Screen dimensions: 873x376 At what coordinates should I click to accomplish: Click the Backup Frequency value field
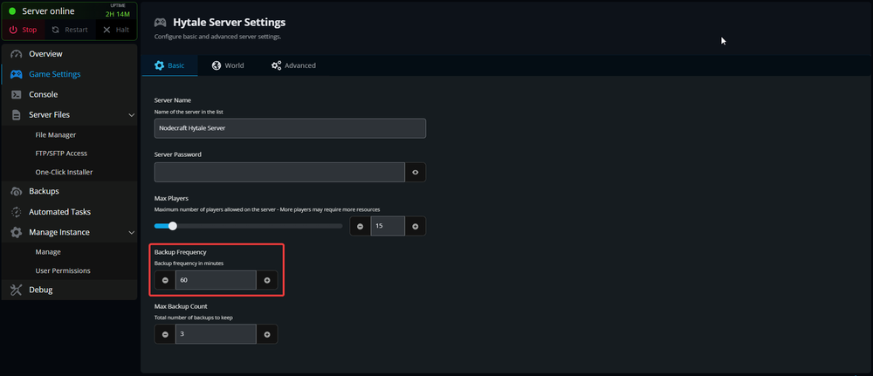(x=216, y=280)
